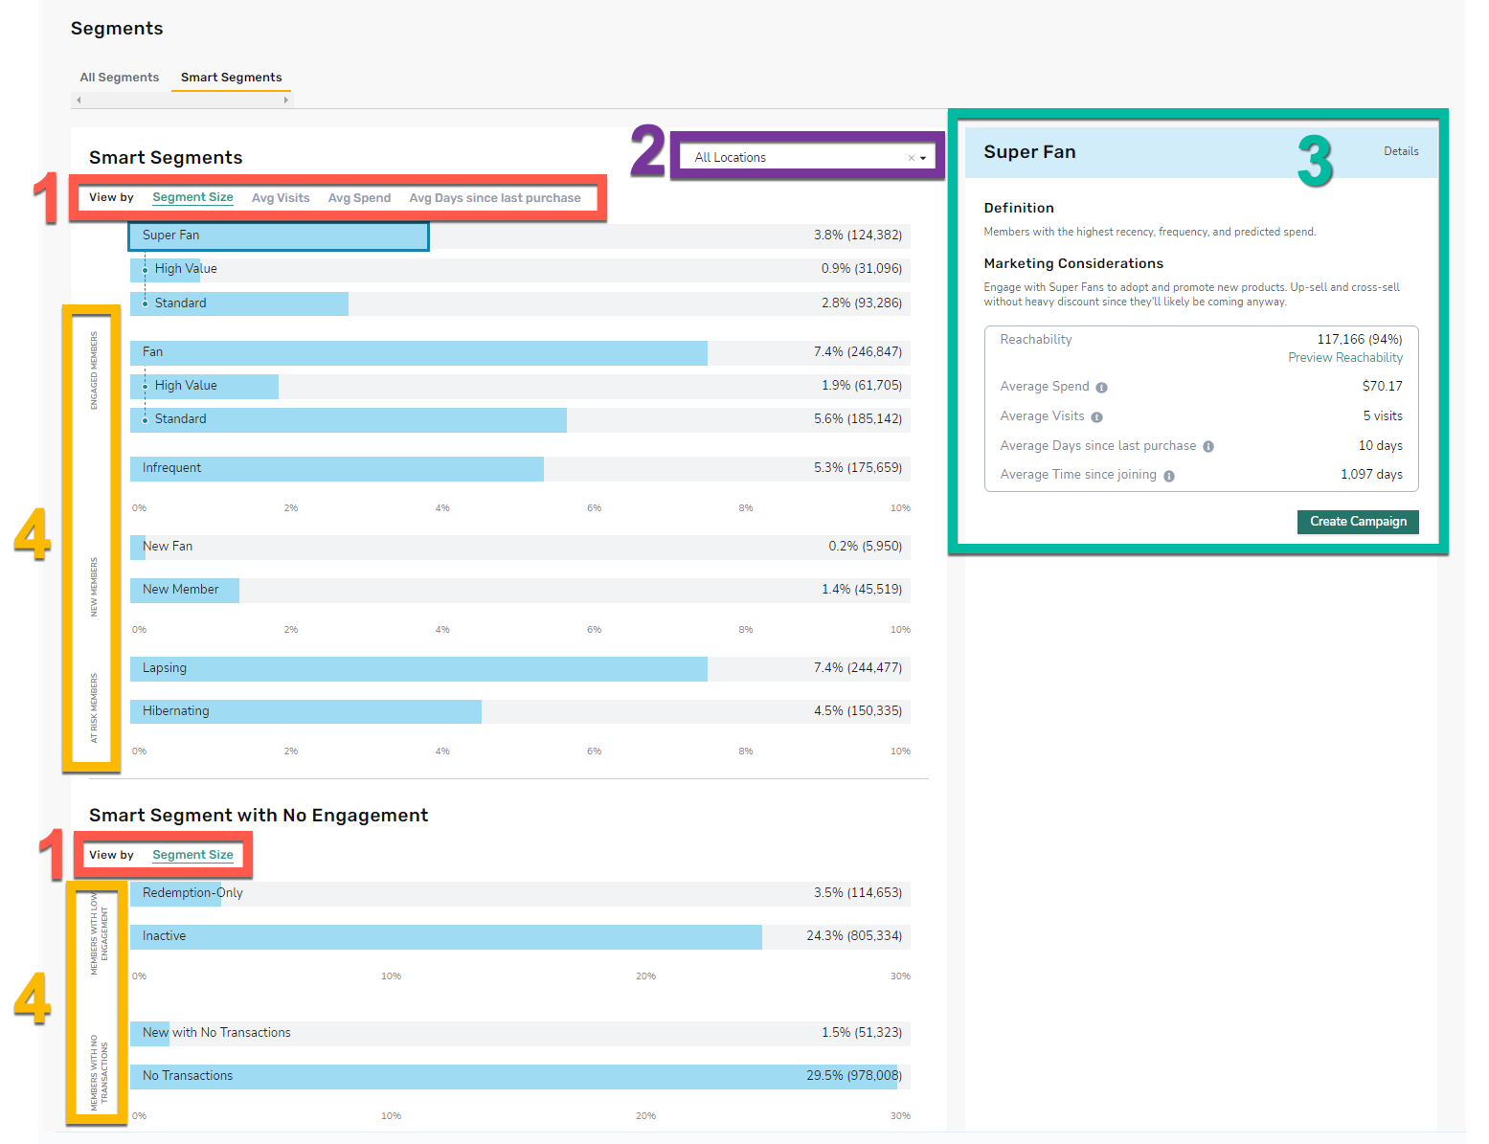Click the Create Campaign button
This screenshot has width=1489, height=1144.
pos(1358,522)
